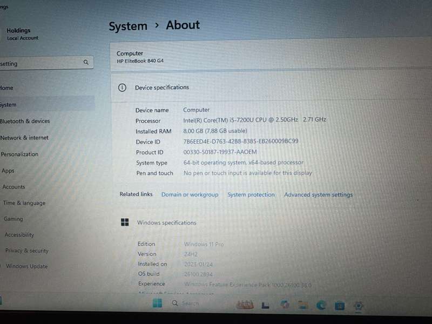
Task: Click the Windows logo beside Windows specifications
Action: coord(125,222)
